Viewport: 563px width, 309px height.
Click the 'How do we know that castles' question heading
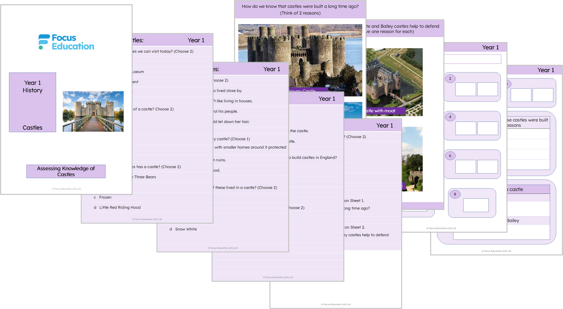pos(301,10)
